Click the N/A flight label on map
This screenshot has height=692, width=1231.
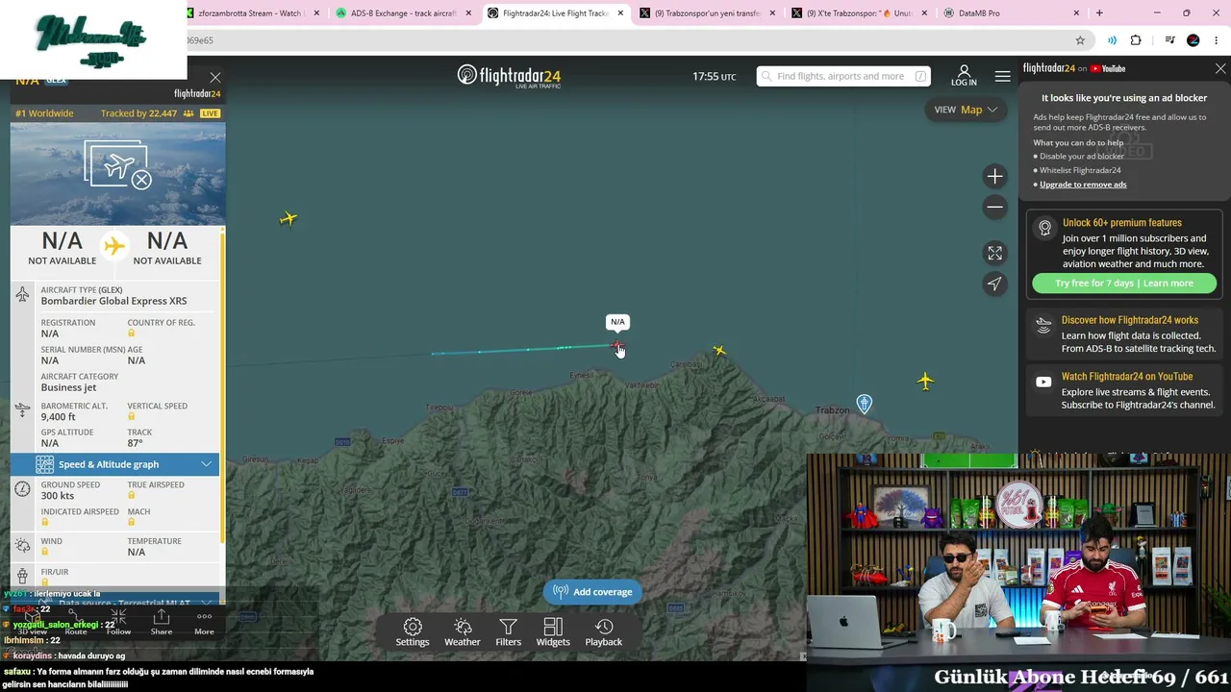coord(617,322)
